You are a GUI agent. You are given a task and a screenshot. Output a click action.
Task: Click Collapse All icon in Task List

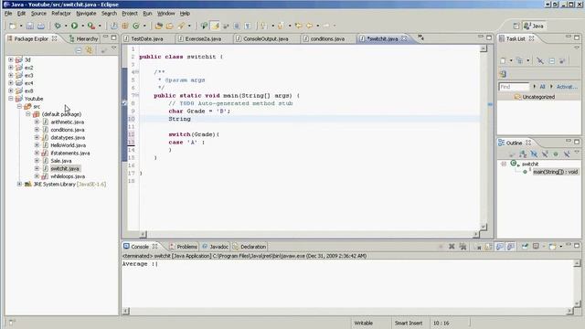pos(552,61)
